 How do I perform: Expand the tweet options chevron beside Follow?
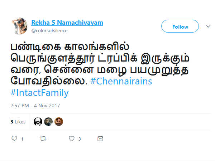pos(208,26)
